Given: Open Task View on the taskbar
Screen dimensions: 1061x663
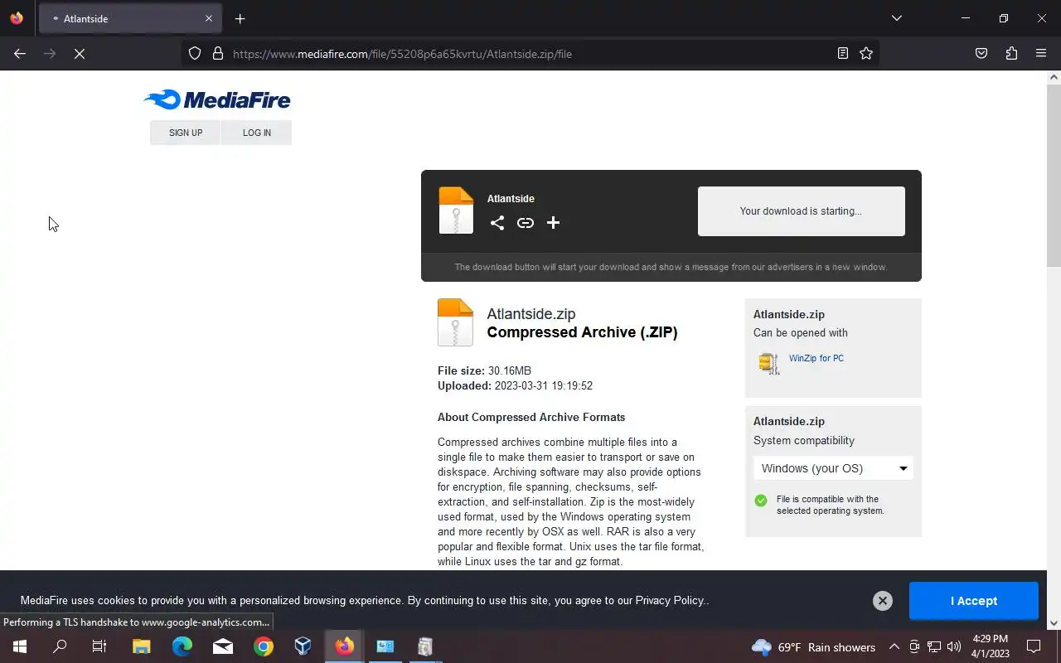Looking at the screenshot, I should pos(99,646).
